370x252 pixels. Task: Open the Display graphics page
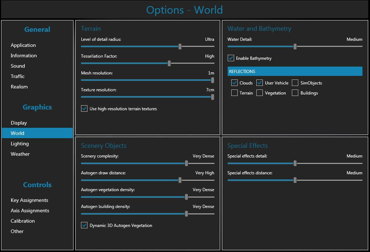19,123
